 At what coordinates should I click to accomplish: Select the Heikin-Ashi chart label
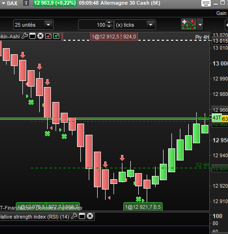click(x=10, y=37)
